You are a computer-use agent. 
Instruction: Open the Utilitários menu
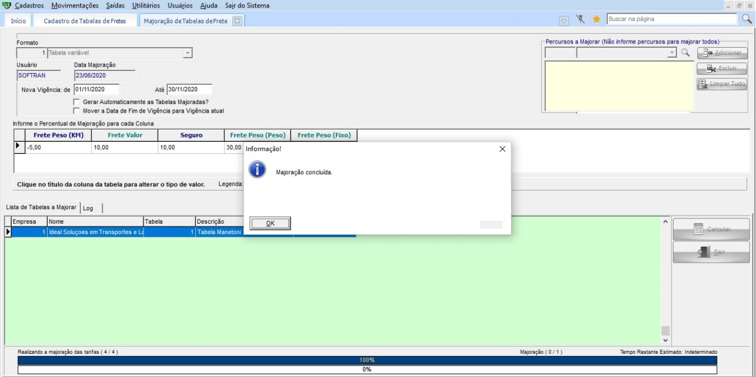coord(146,5)
